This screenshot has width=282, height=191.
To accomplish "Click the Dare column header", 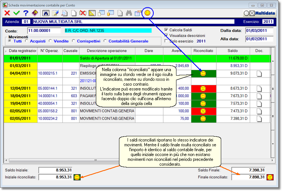I will [149, 51].
